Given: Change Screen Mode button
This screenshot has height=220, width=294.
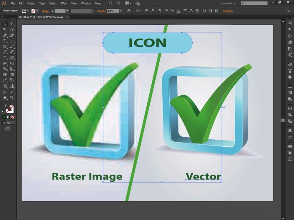Looking at the screenshot, I should point(8,128).
